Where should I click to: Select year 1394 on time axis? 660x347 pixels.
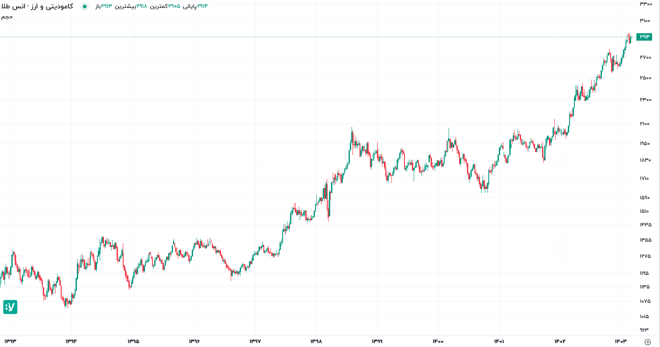(71, 341)
